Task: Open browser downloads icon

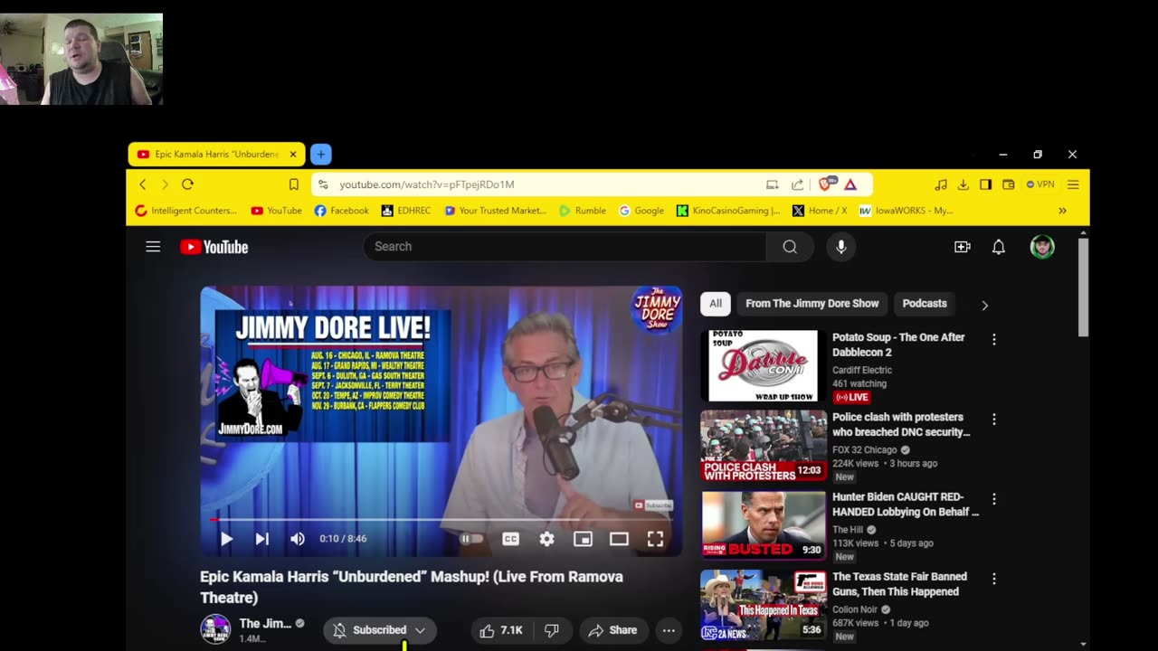Action: (963, 184)
